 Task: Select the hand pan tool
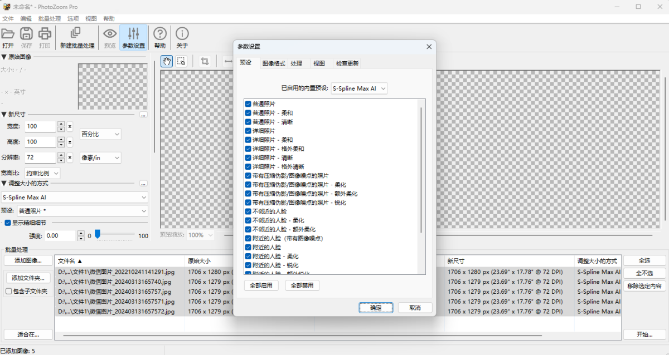pos(167,61)
